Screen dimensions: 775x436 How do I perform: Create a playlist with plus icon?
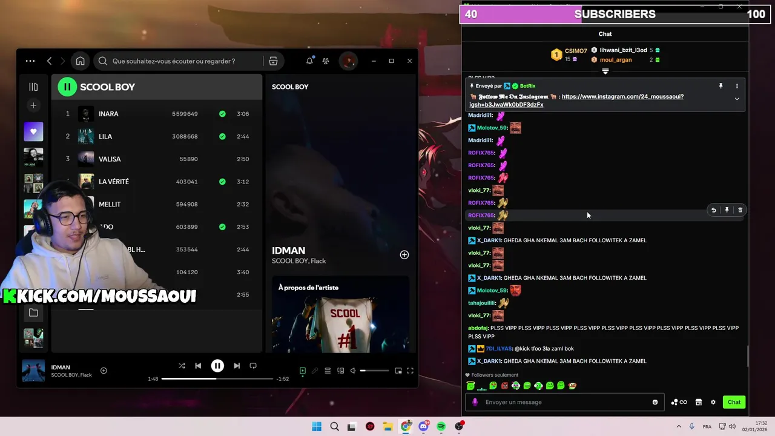(33, 105)
